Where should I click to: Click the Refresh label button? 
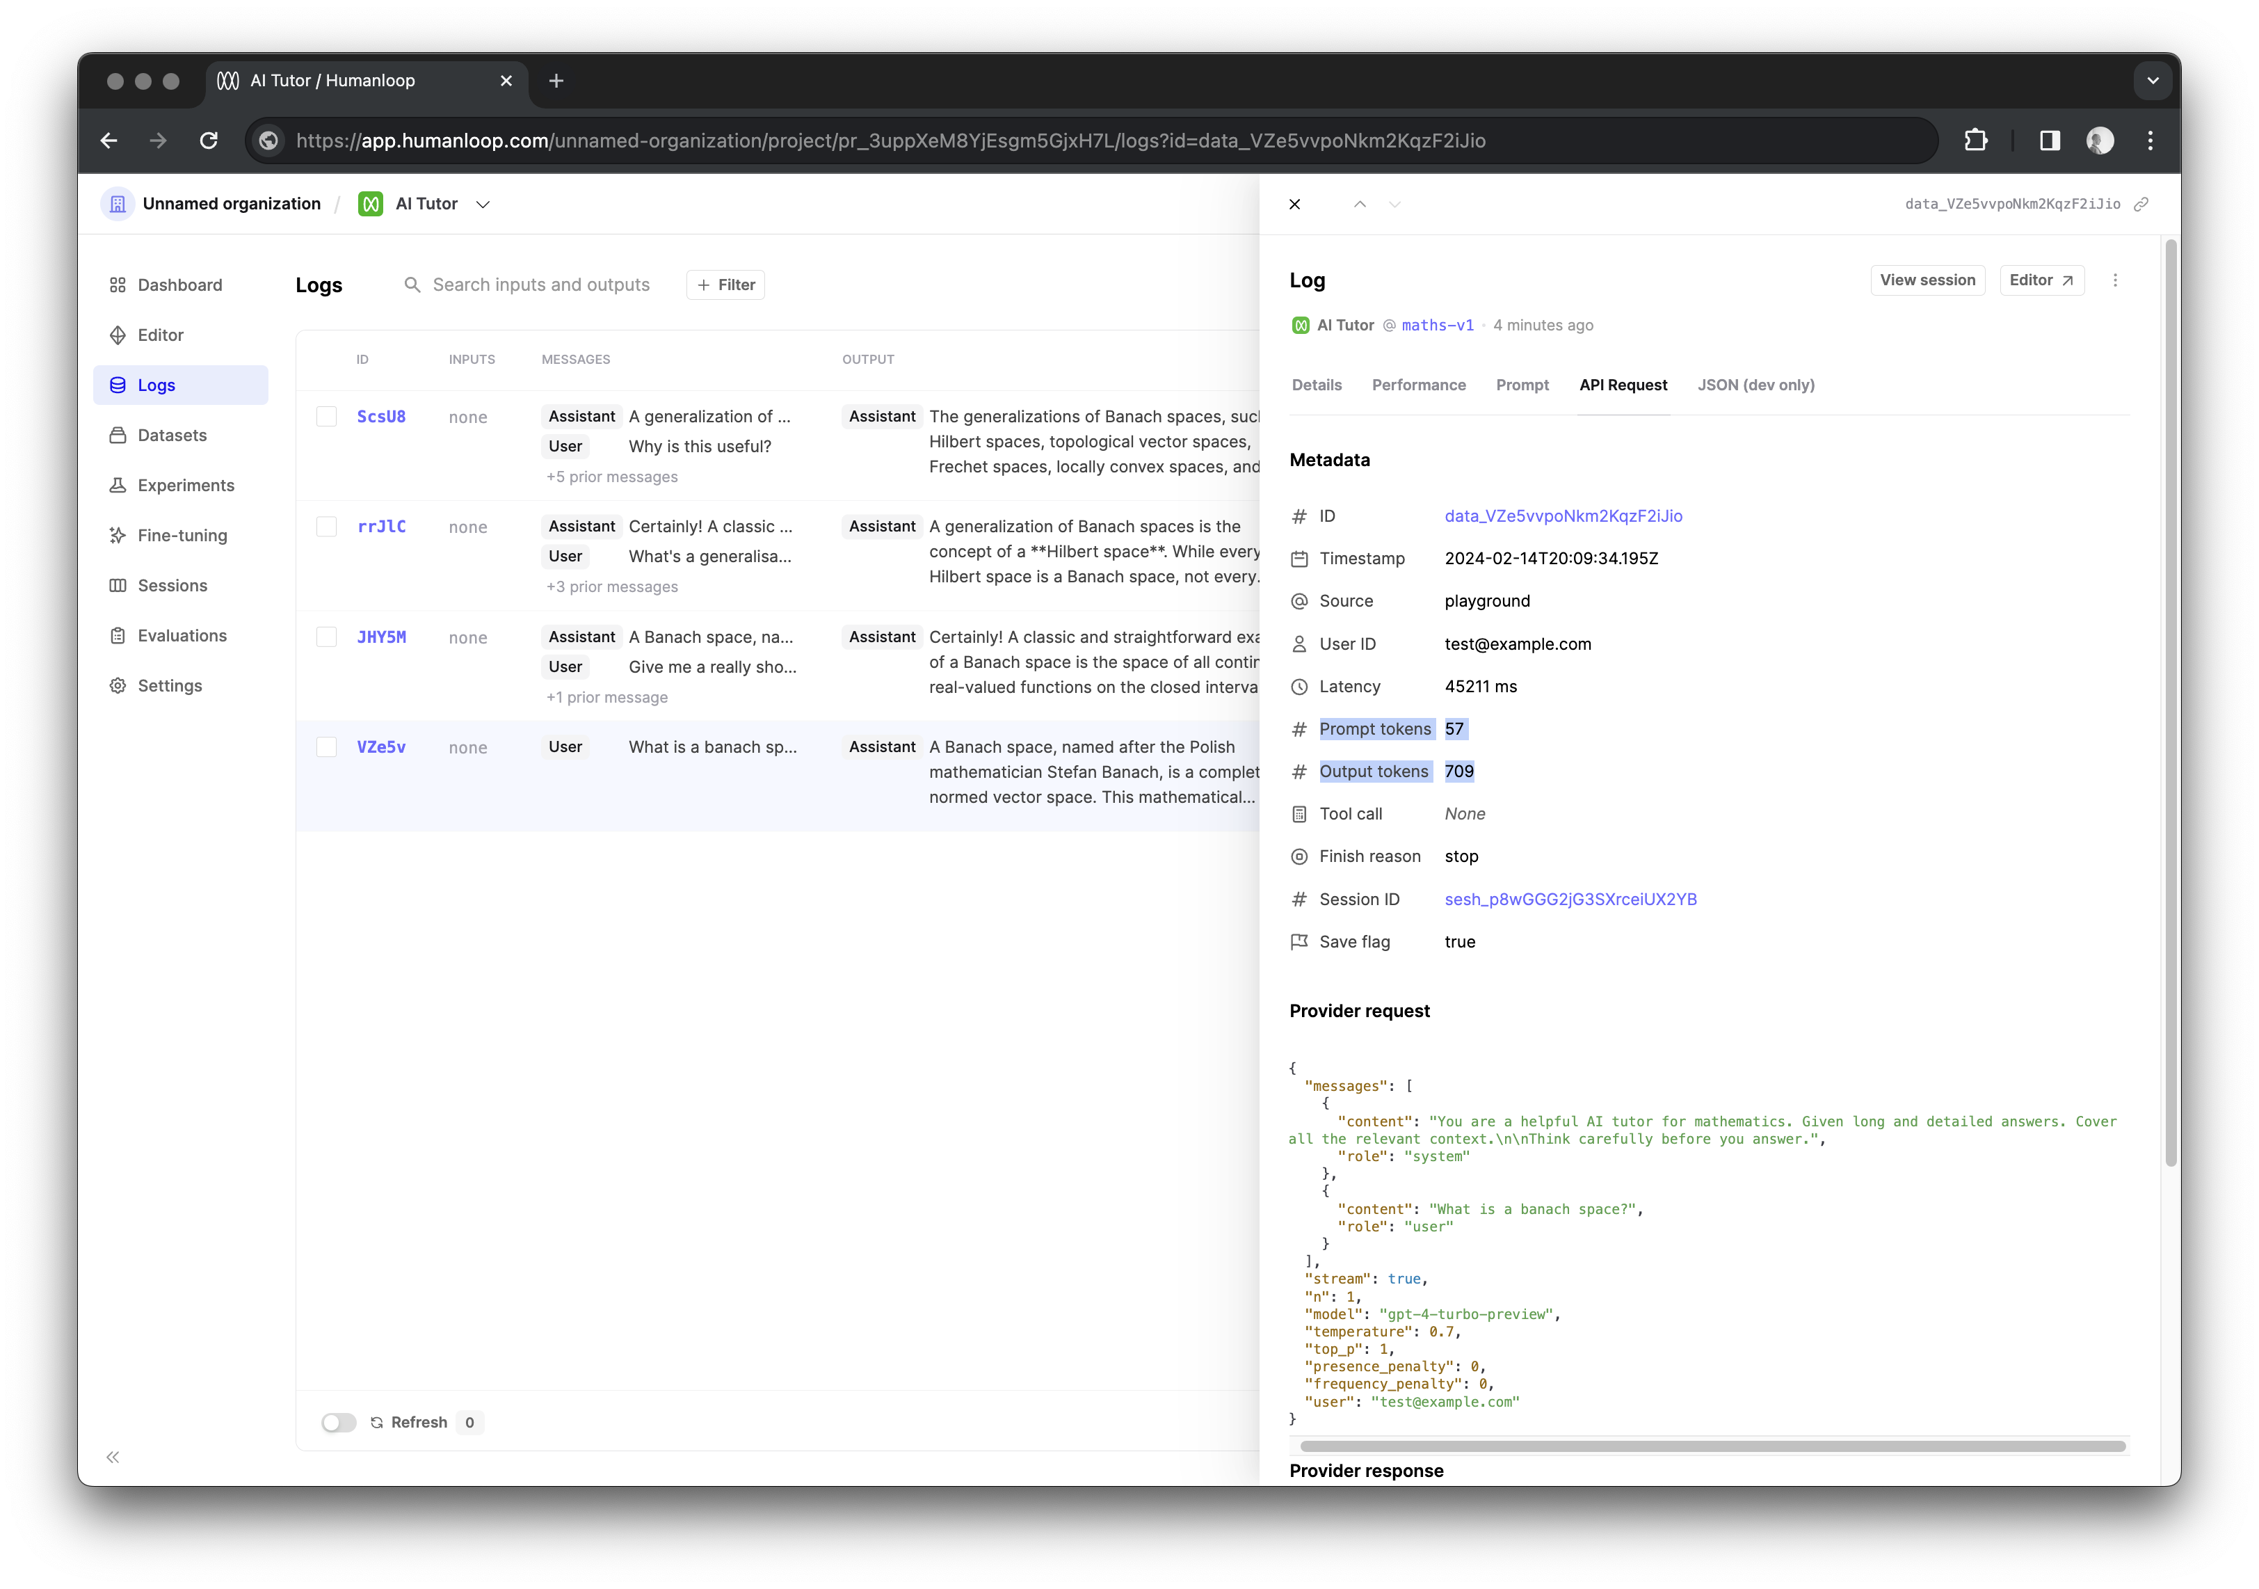coord(409,1423)
